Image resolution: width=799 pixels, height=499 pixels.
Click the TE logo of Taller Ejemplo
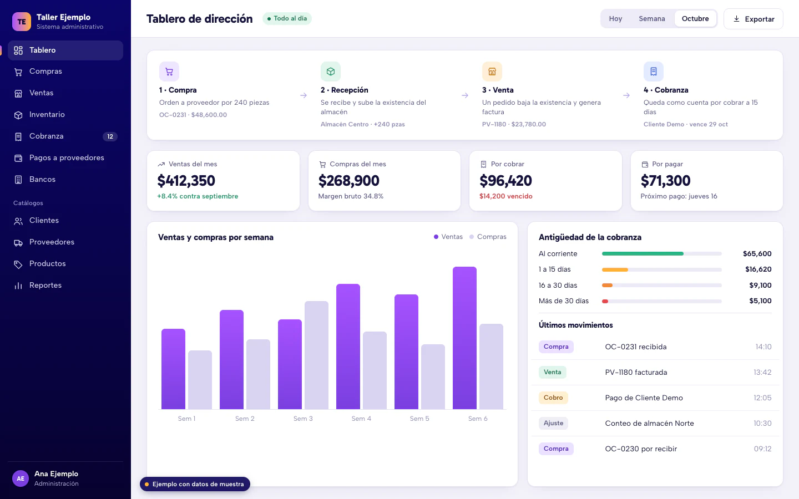22,22
